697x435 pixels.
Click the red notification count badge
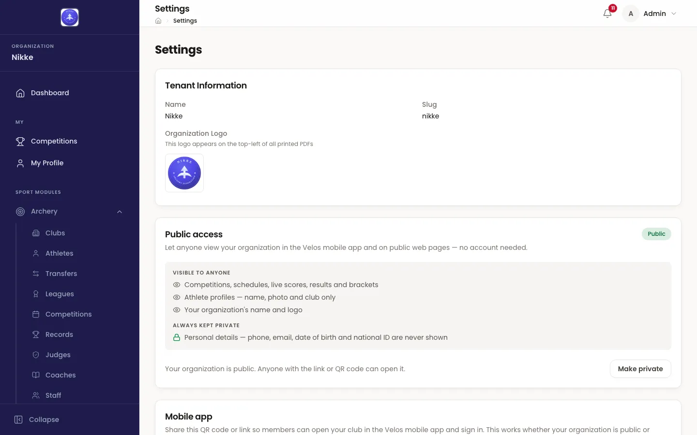click(x=613, y=8)
